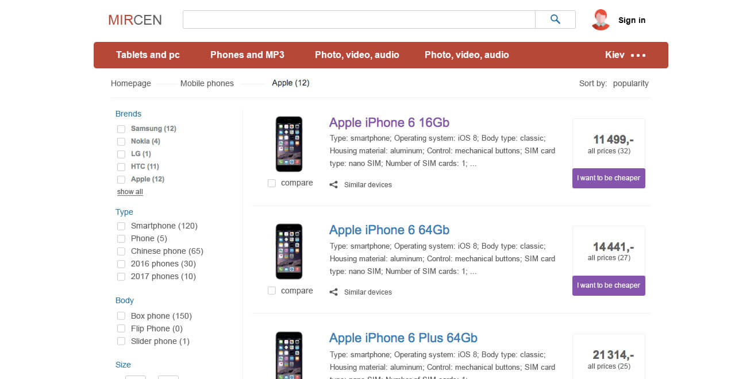Viewport: 735px width, 379px height.
Task: Click the red-haired user avatar icon
Action: click(x=601, y=20)
